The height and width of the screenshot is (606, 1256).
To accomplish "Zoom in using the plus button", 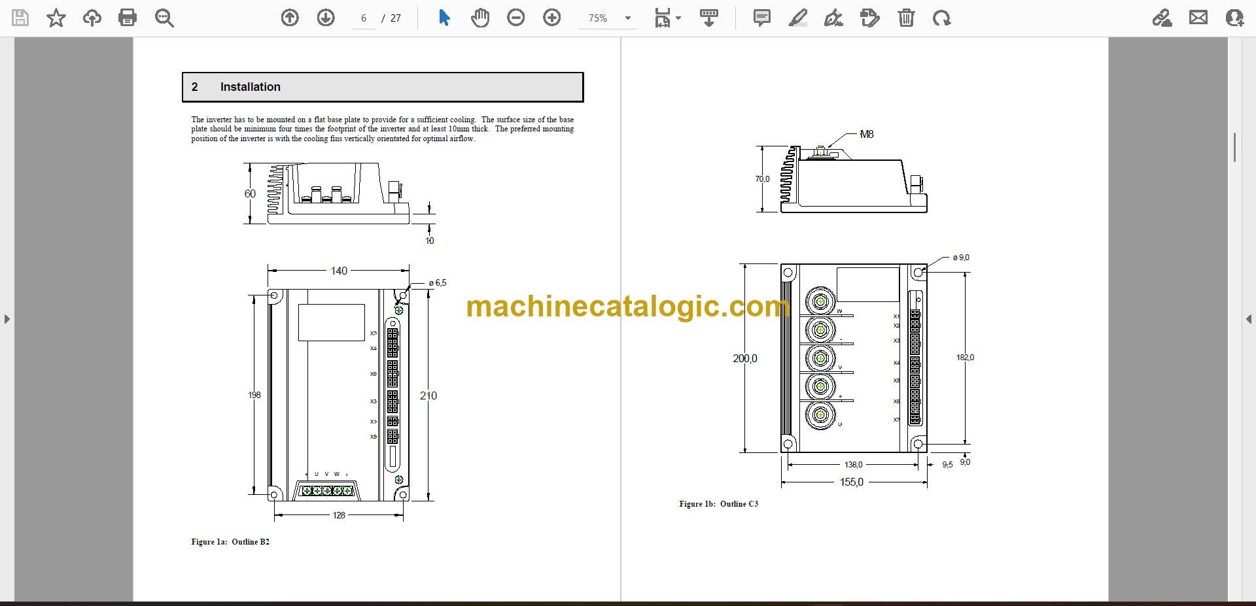I will (552, 18).
